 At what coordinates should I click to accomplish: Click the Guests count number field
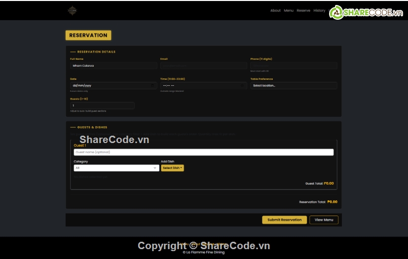click(x=102, y=106)
